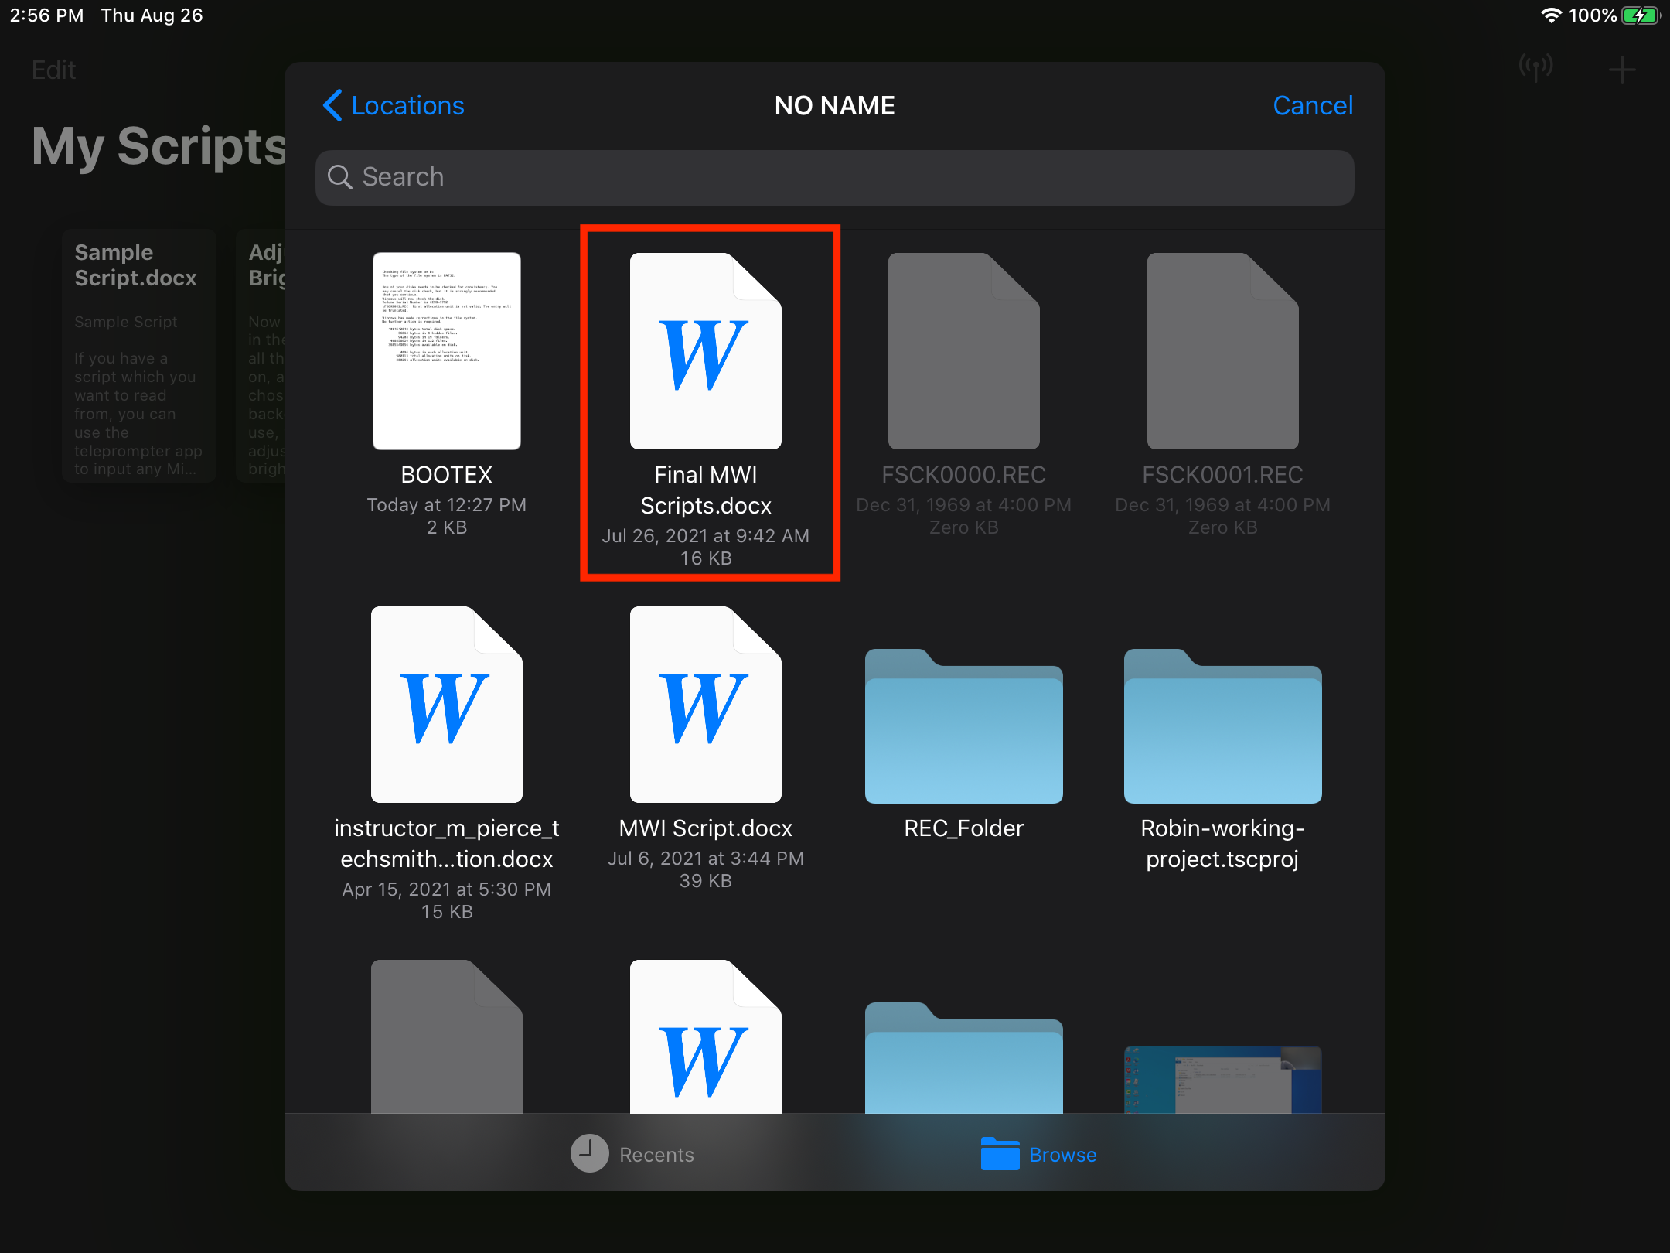Switch to the Recents tab
Viewport: 1670px width, 1253px height.
pos(632,1154)
